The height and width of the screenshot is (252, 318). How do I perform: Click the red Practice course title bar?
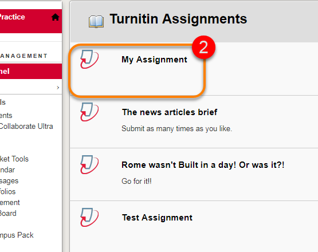click(x=31, y=21)
